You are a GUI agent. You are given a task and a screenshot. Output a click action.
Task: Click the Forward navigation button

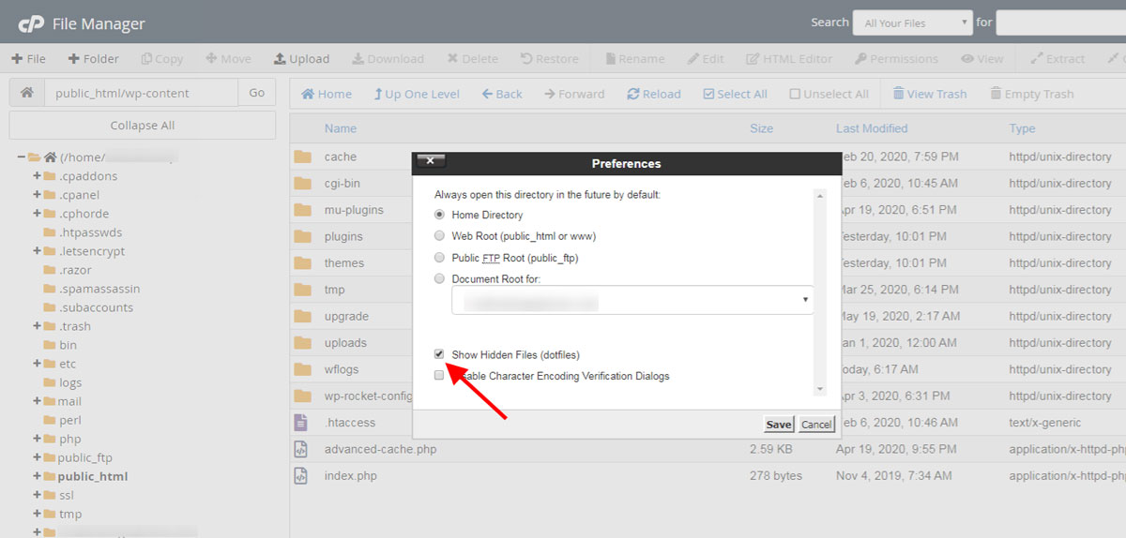tap(574, 94)
